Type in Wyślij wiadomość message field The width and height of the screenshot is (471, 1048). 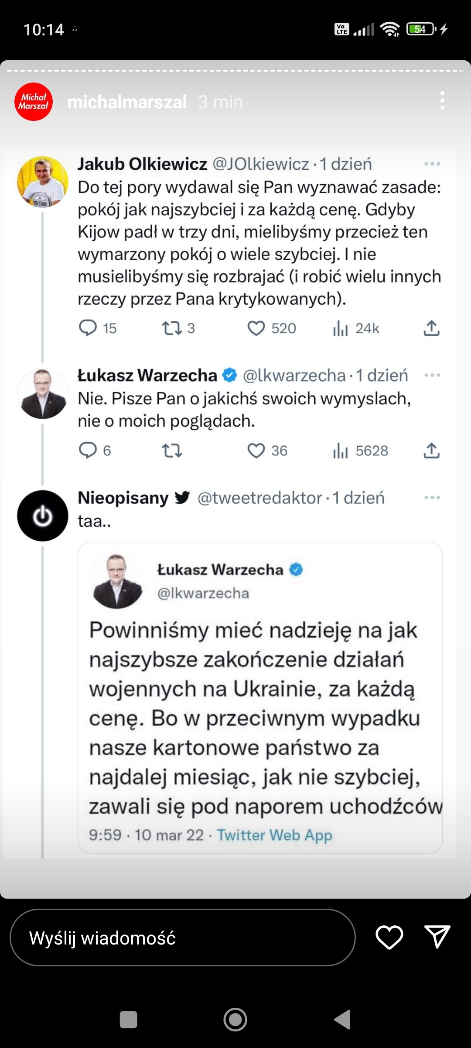(182, 938)
